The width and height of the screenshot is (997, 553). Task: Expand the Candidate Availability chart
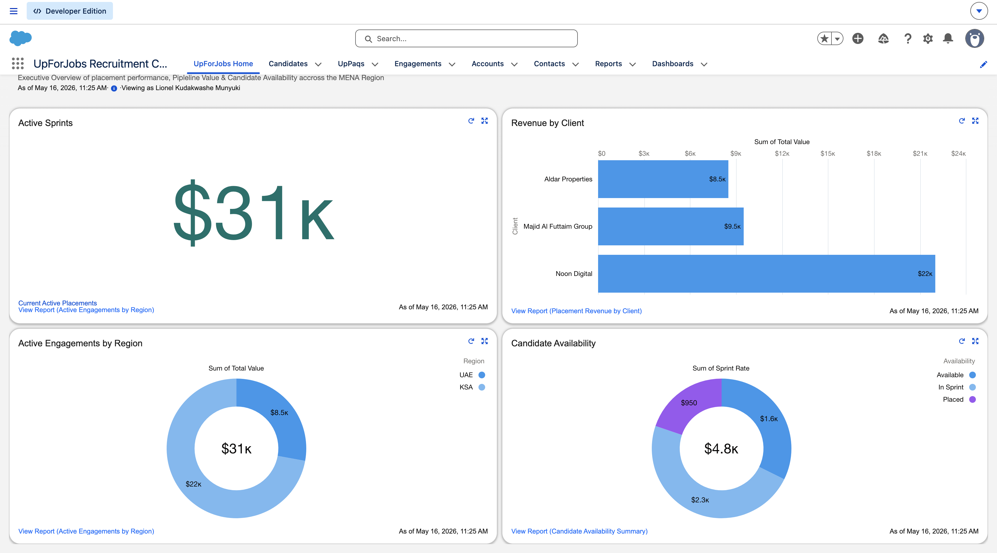click(x=975, y=341)
